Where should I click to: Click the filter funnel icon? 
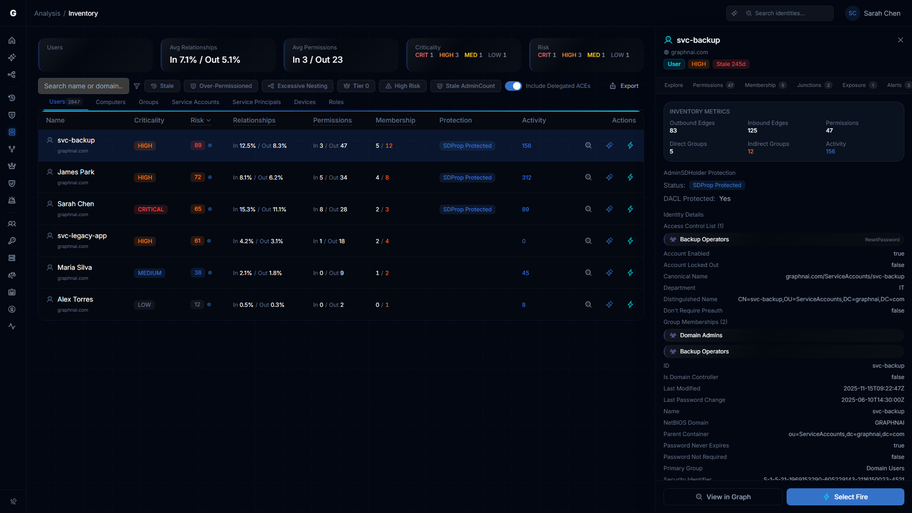[137, 86]
